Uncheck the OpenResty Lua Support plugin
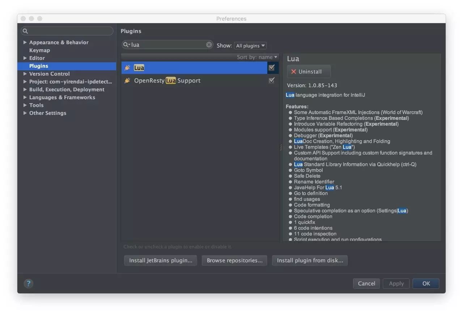463x314 pixels. 272,80
